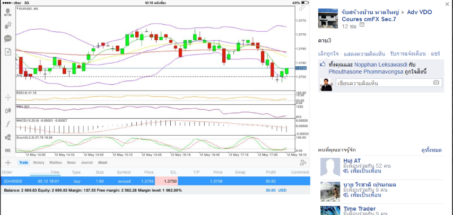Image resolution: width=453 pixels, height=215 pixels.
Task: Click add-friend icon under นาย วีรชาติ เปรมกมล
Action: 346,195
